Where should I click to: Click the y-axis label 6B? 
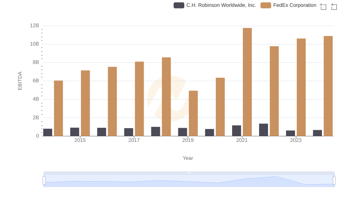[x=36, y=81]
